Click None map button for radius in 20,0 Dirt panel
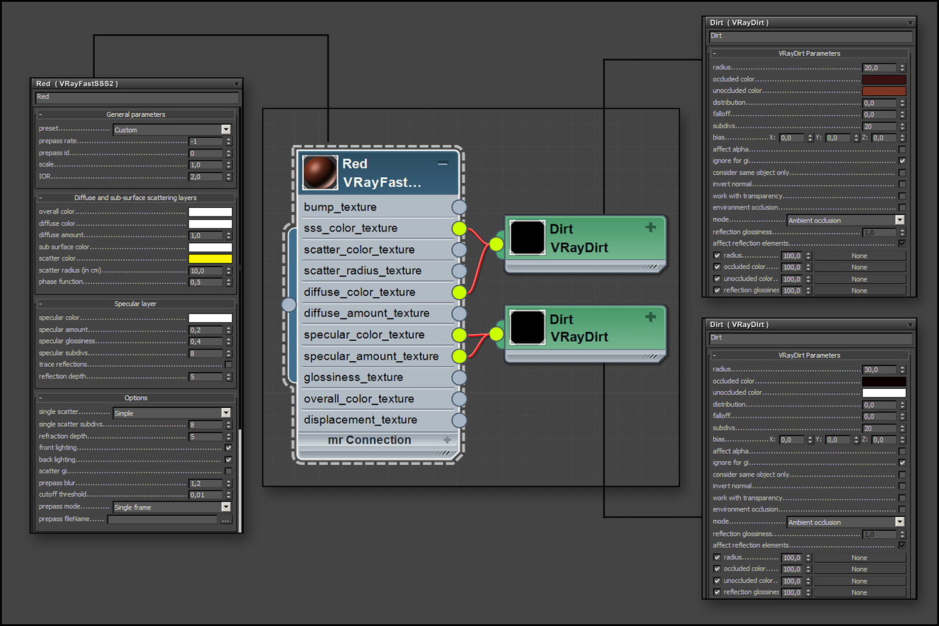 click(859, 256)
